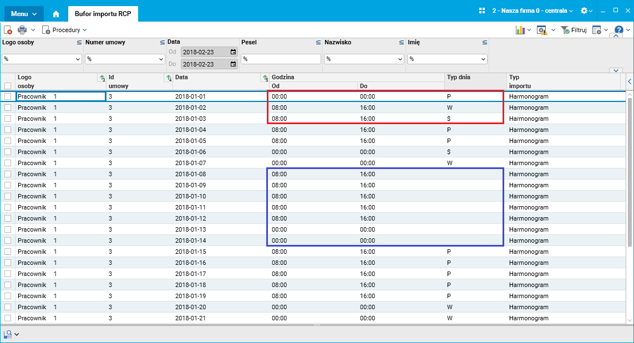Click the delete document icon

(x=8, y=30)
